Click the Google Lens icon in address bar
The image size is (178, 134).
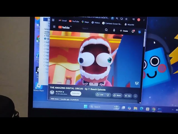pyautogui.click(x=112, y=18)
